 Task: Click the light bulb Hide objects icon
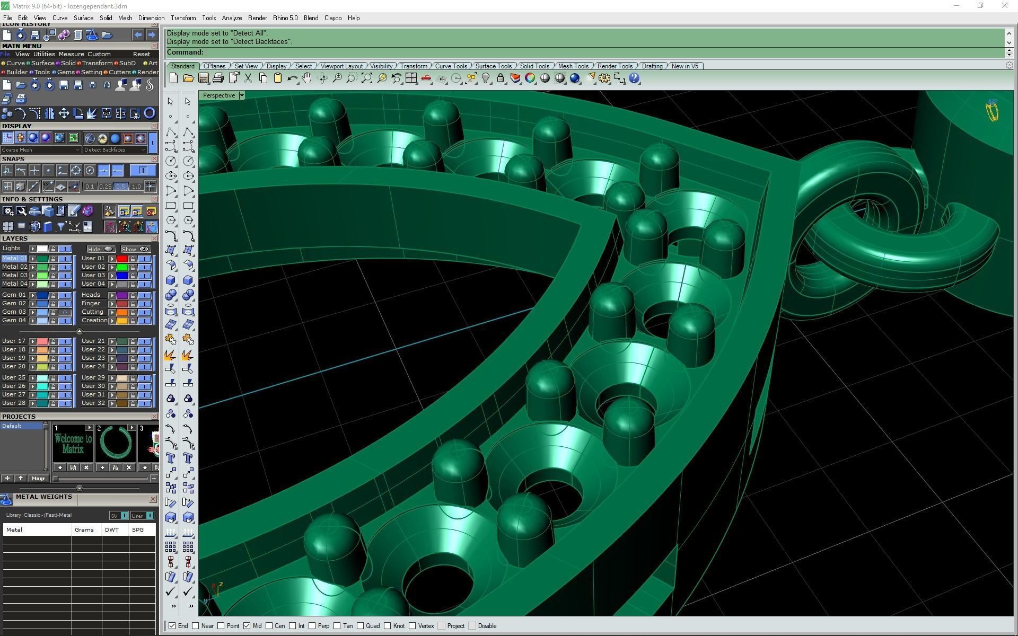(x=486, y=78)
